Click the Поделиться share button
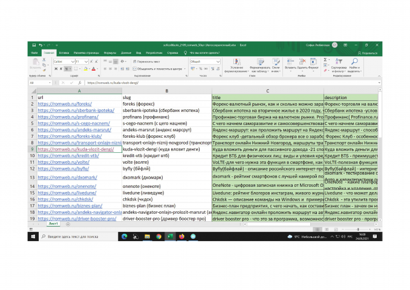 click(368, 53)
